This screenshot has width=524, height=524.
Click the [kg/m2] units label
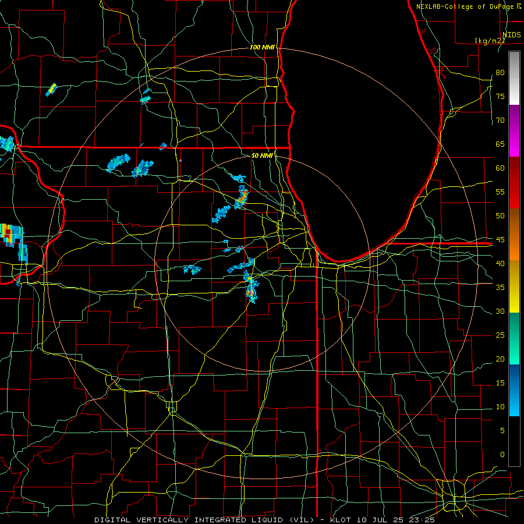click(x=490, y=40)
